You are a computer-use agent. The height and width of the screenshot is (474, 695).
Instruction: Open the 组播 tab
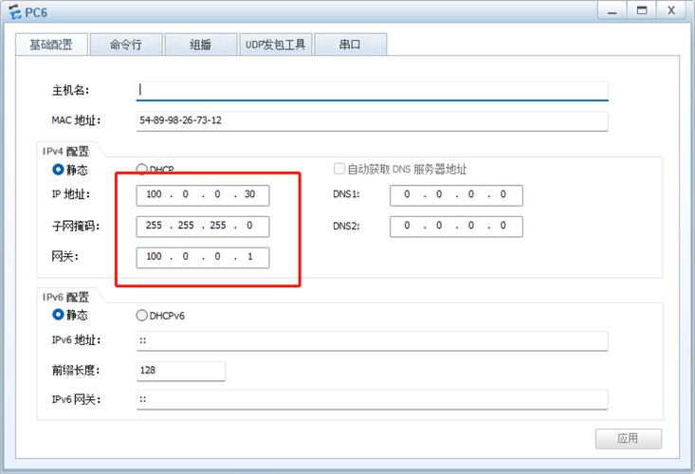(201, 45)
